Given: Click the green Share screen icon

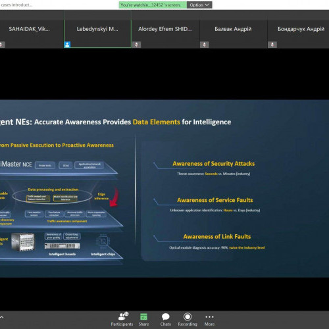Looking at the screenshot, I should pyautogui.click(x=143, y=316).
